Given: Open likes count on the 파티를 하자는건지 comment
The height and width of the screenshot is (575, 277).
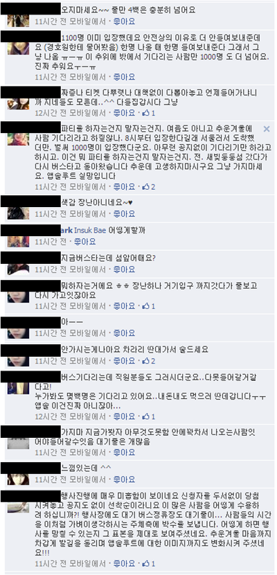Looking at the screenshot, I should pos(148,187).
